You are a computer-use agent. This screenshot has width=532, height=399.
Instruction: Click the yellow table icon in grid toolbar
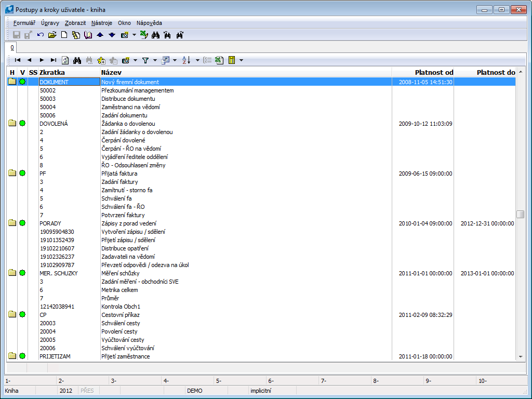tap(232, 60)
